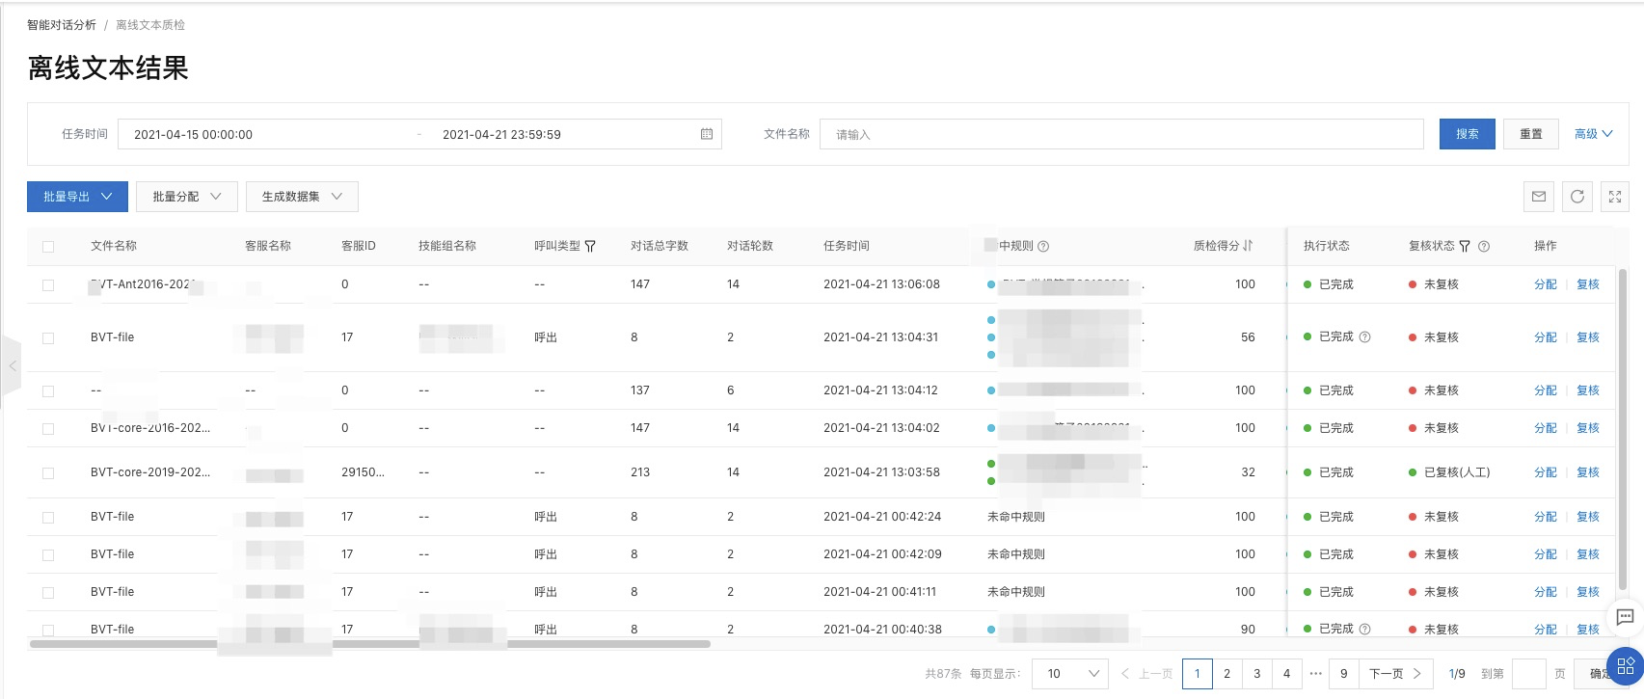Click the 离线文本质检 breadcrumb
The image size is (1644, 699).
pos(150,25)
